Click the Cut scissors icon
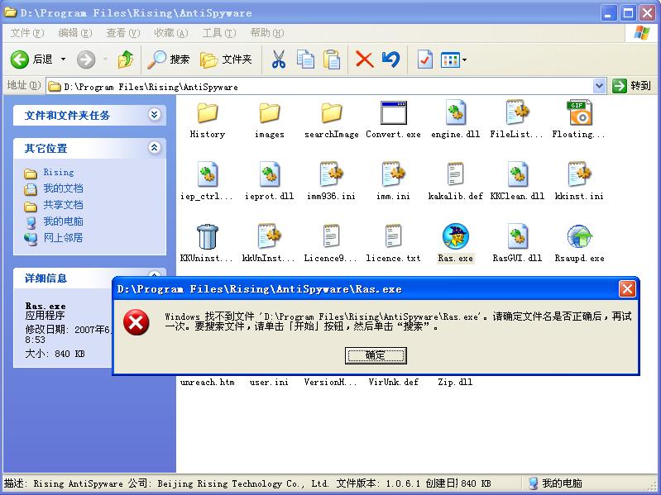 coord(278,59)
